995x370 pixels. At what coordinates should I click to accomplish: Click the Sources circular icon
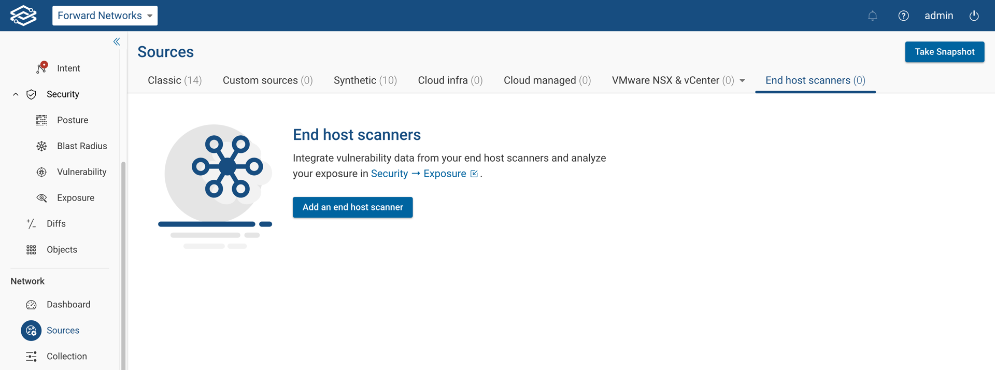click(x=31, y=331)
